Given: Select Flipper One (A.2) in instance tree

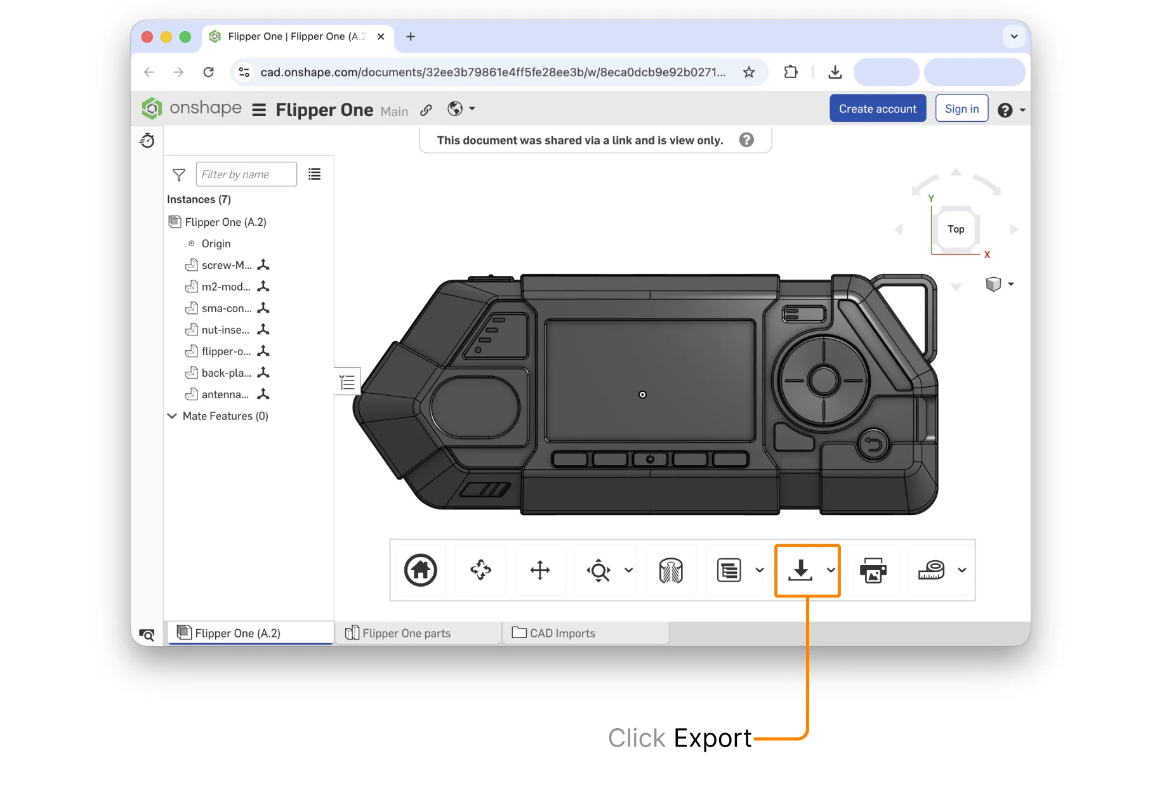Looking at the screenshot, I should [225, 222].
